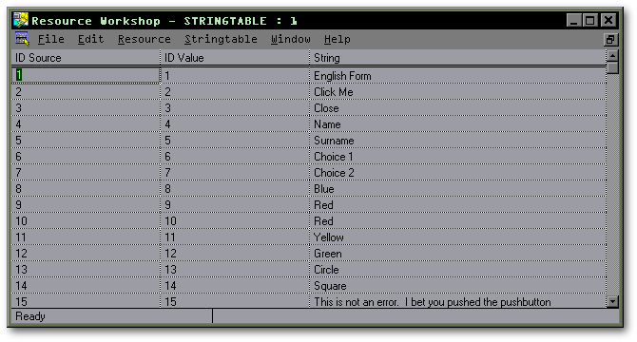
Task: Select the ID Source cell of row 1
Action: tap(86, 75)
